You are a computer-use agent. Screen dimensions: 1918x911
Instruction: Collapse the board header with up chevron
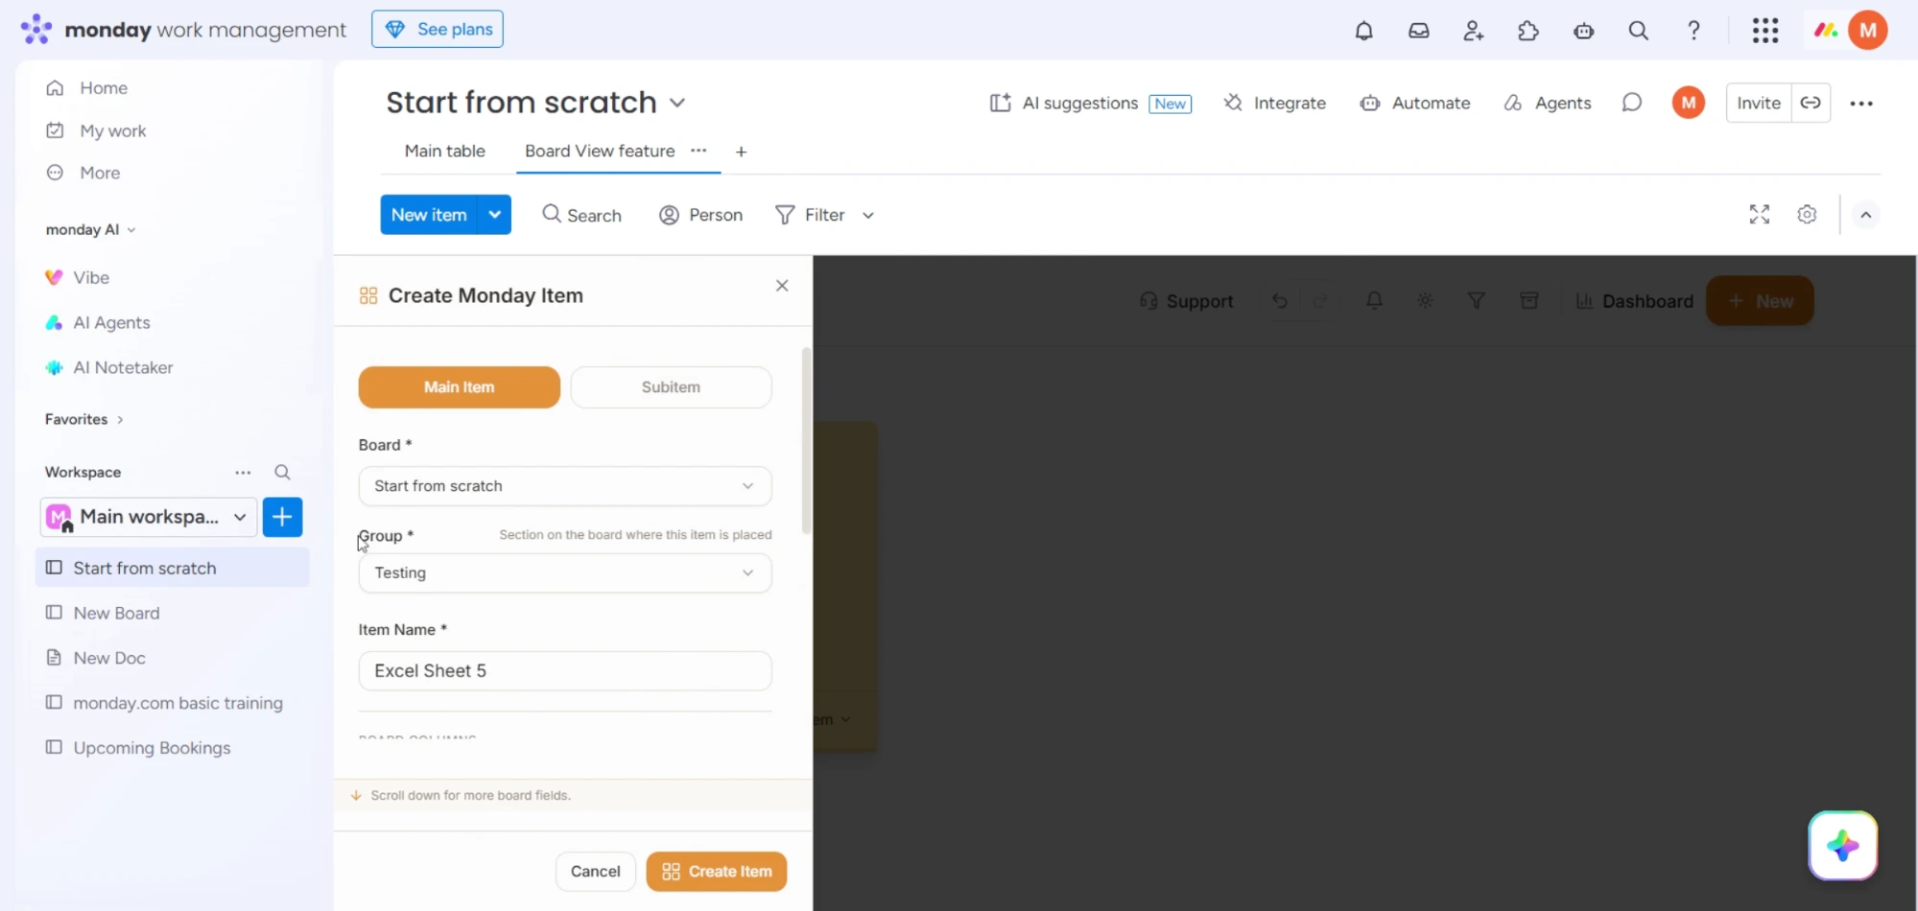(x=1865, y=215)
